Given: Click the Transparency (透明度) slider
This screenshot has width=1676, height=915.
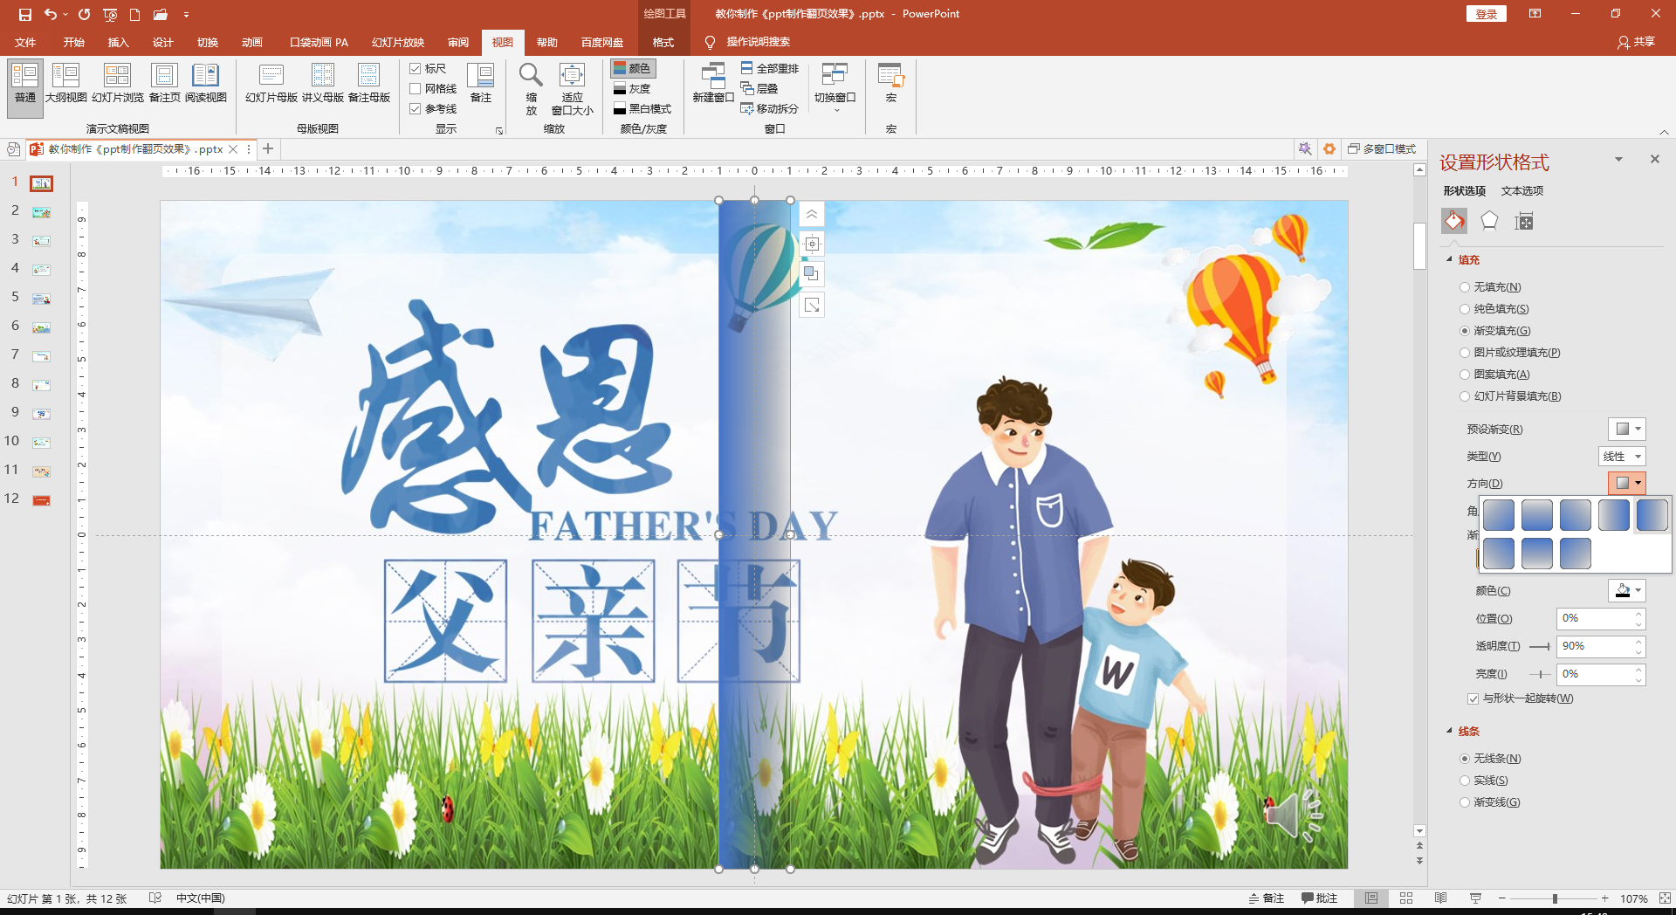Looking at the screenshot, I should coord(1540,647).
